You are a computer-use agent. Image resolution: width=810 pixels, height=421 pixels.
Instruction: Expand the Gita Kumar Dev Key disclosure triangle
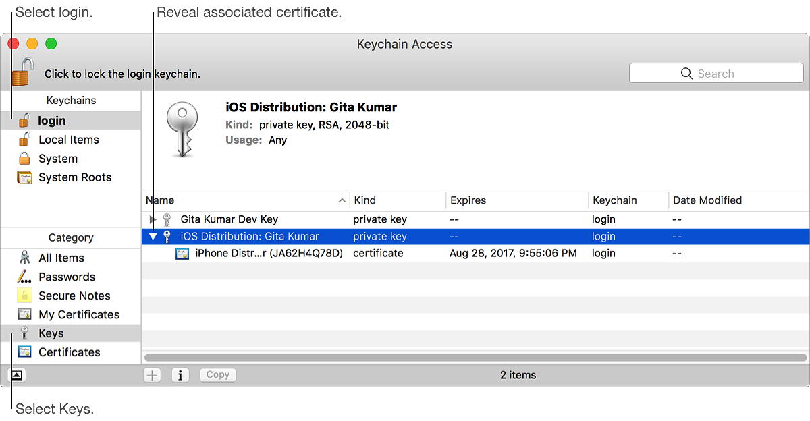tap(153, 219)
